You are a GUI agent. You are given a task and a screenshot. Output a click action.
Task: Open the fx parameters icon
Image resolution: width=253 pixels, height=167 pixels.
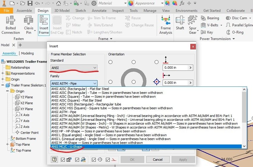tap(182, 3)
